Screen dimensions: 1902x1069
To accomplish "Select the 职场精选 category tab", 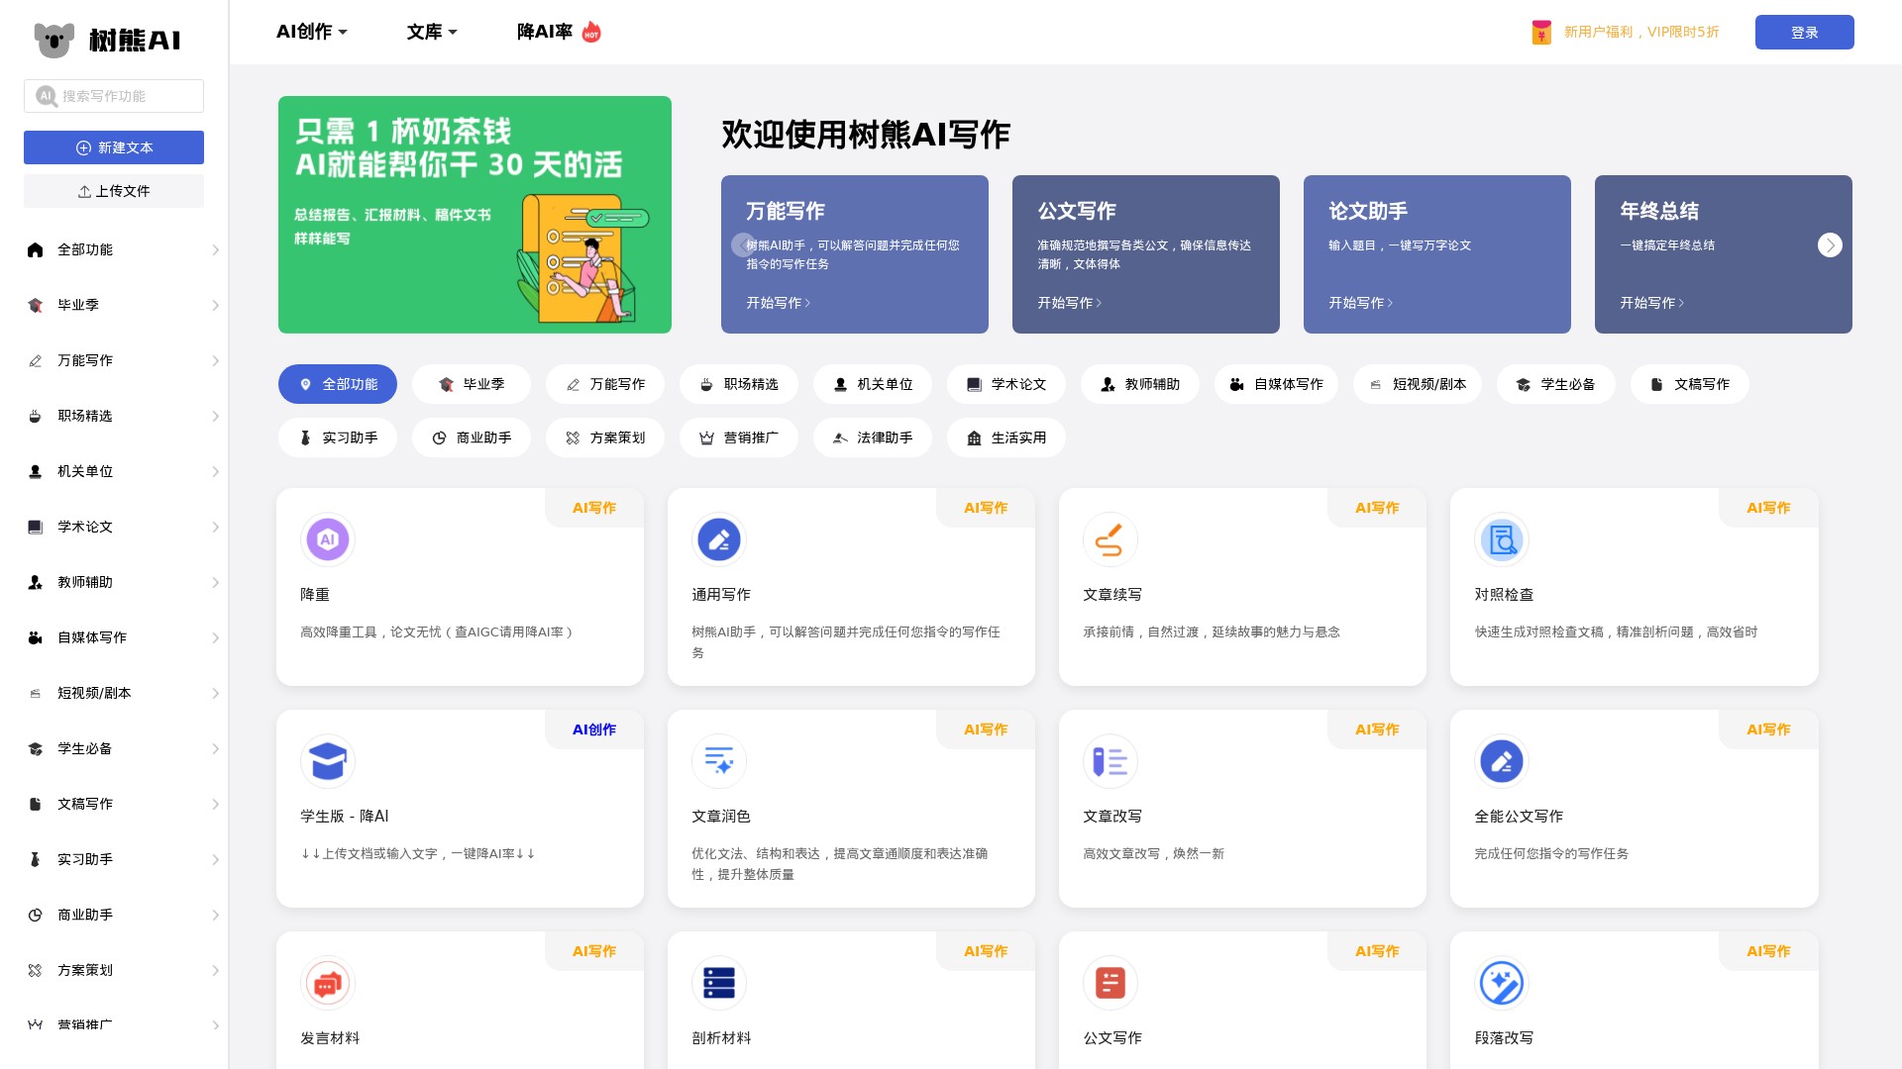I will coord(739,384).
